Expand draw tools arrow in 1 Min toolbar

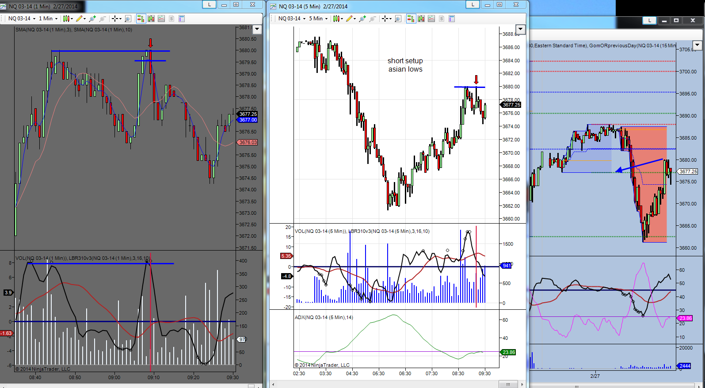point(85,19)
